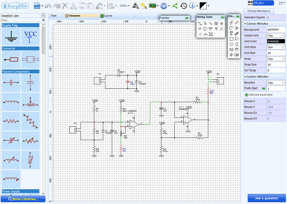Click the More Libraries button
287x204 pixels.
pyautogui.click(x=22, y=199)
